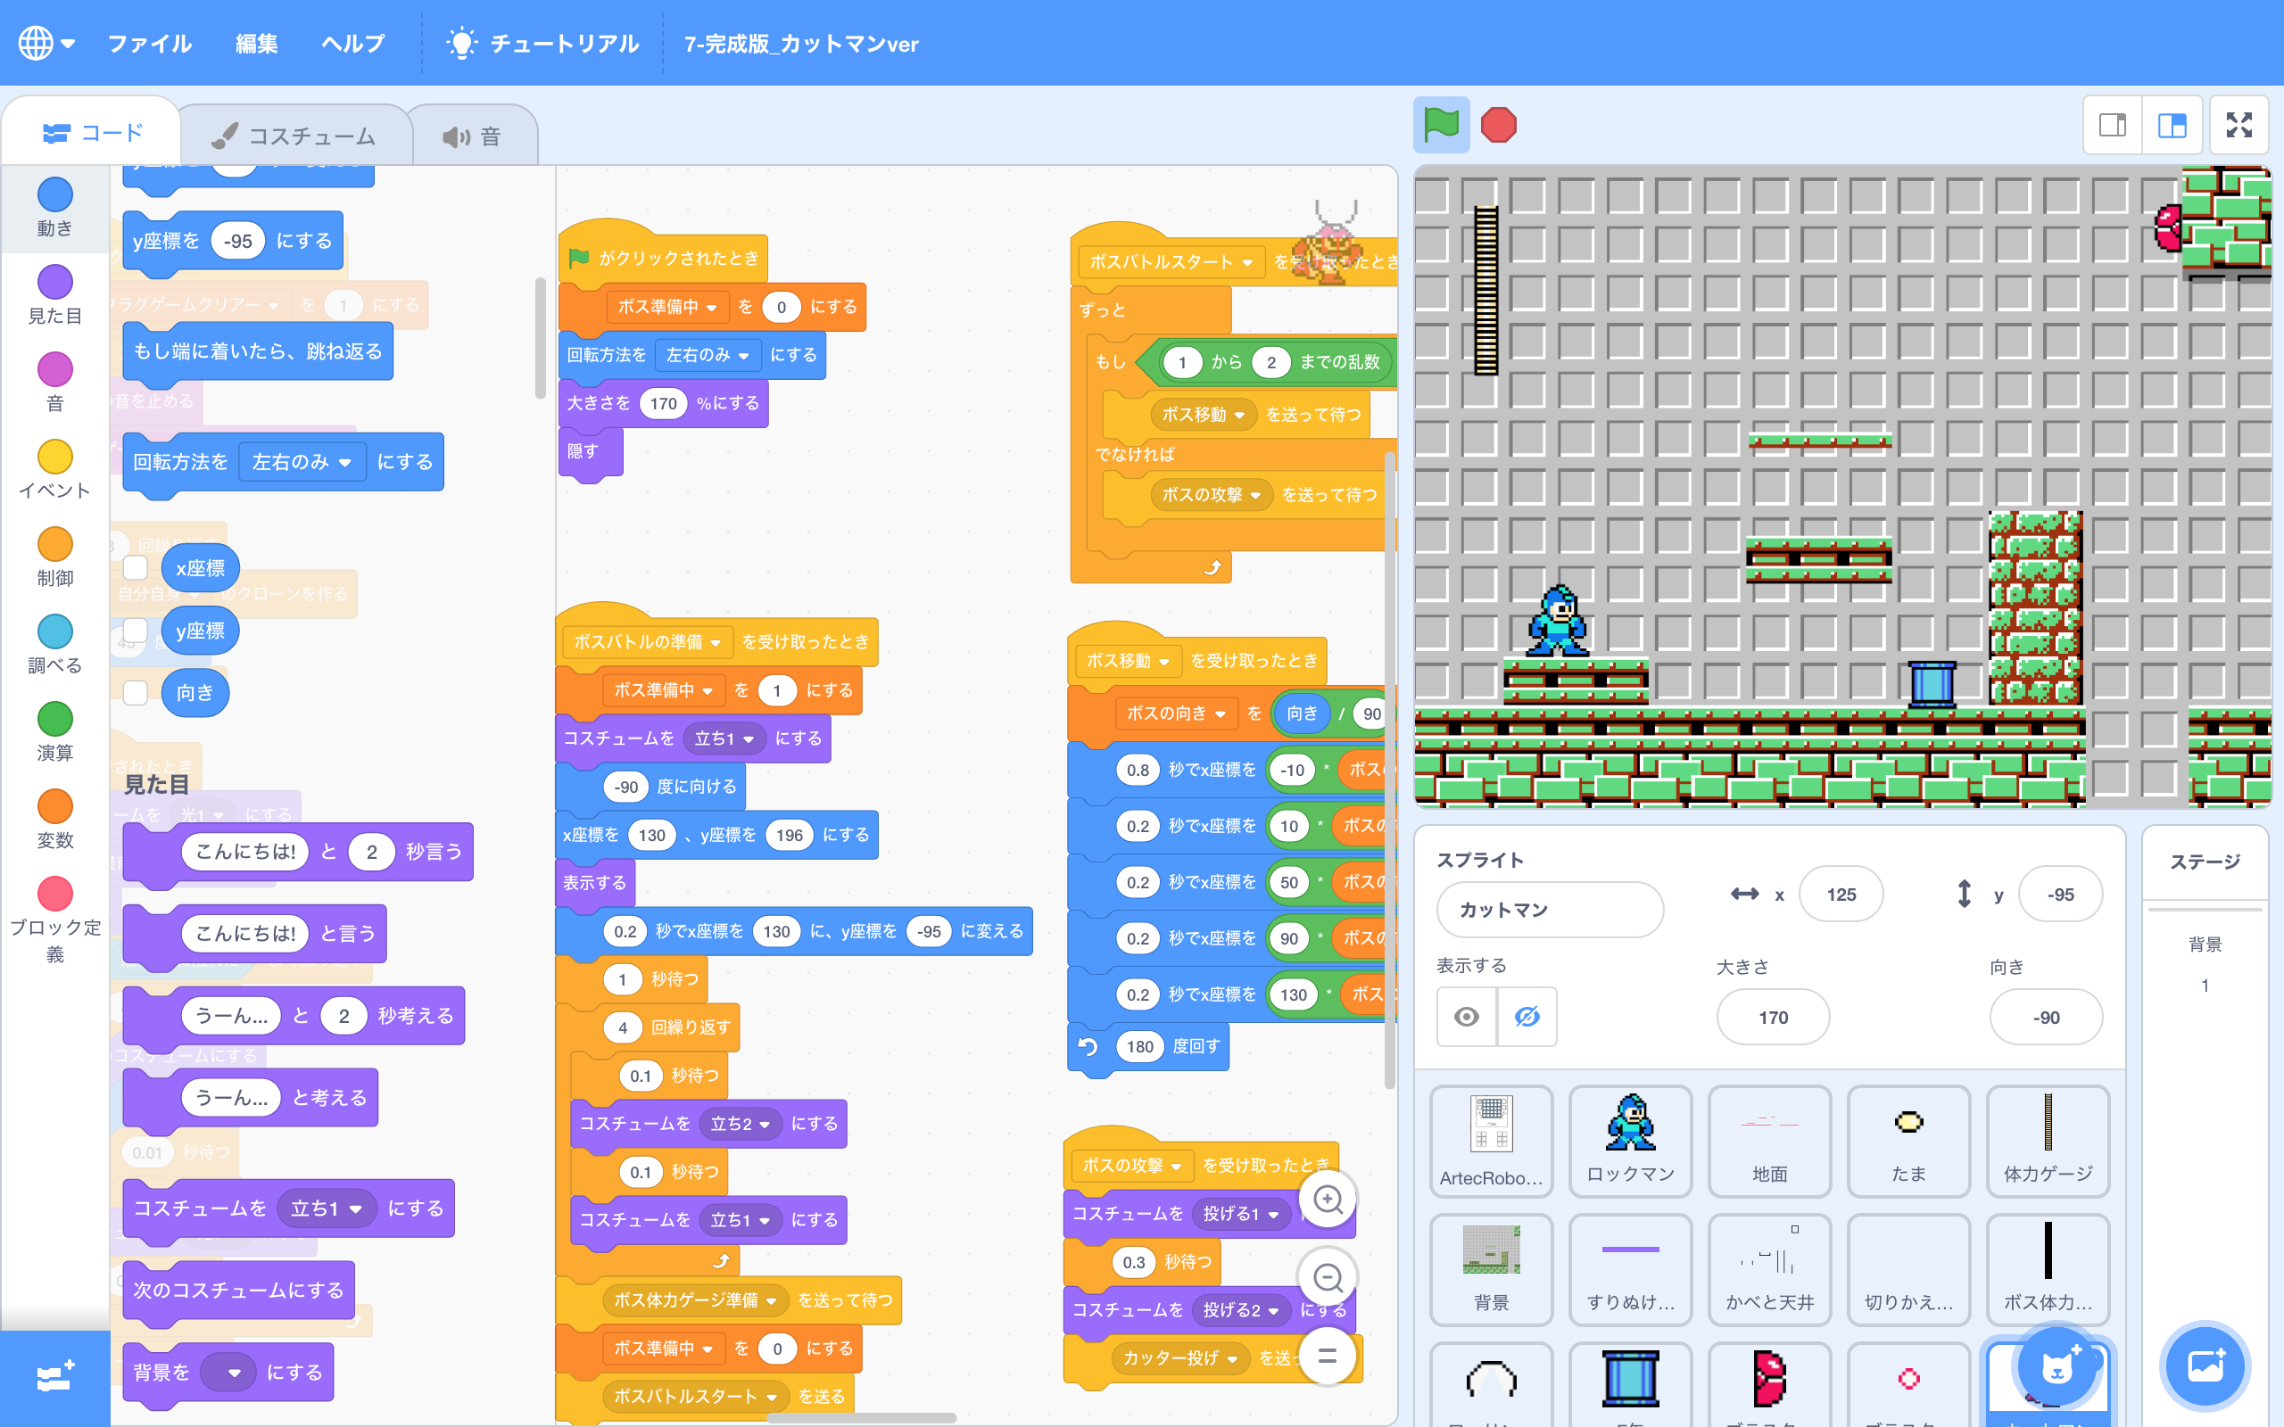Open the 編集 menu
The height and width of the screenshot is (1427, 2284).
(x=256, y=44)
